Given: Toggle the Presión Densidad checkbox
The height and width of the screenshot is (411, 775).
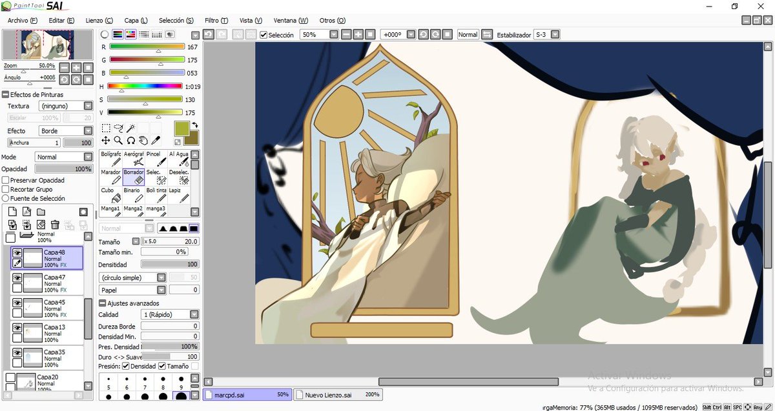Looking at the screenshot, I should tap(125, 366).
